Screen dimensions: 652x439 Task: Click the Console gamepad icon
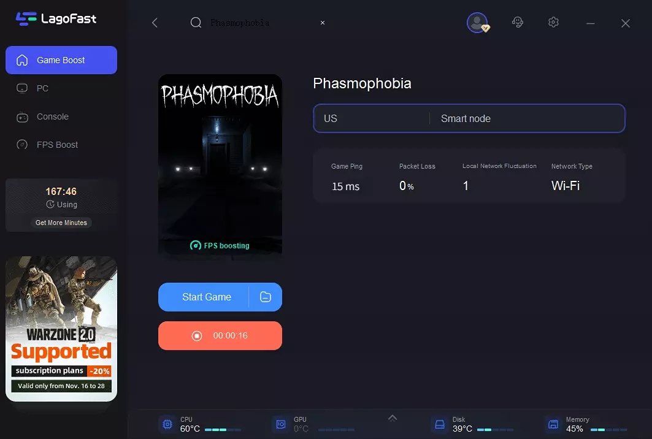(22, 118)
